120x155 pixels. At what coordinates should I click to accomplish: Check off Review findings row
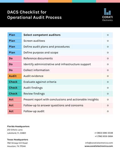[108, 94]
